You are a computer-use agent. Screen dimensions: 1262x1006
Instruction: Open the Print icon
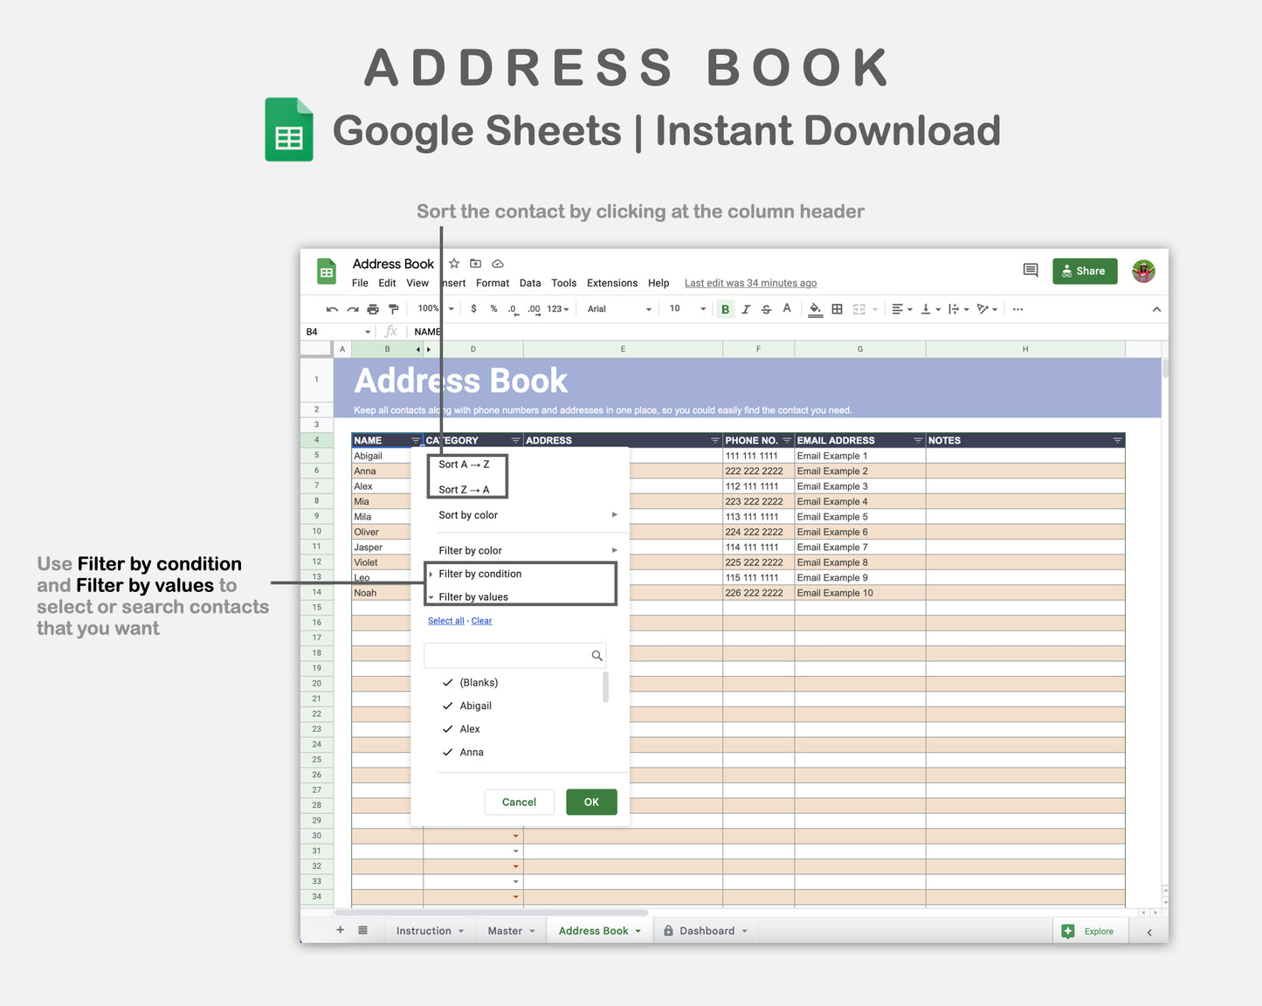tap(373, 309)
